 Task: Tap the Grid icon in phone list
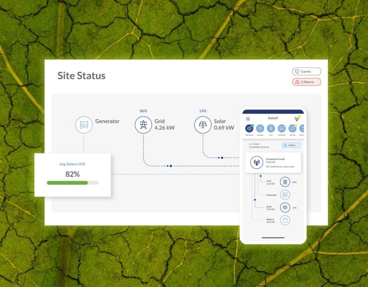pos(285,182)
